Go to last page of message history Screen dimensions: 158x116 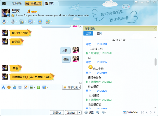[x=155, y=112]
